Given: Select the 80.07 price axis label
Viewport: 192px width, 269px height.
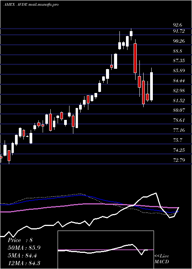Looking at the screenshot, I should [179, 110].
